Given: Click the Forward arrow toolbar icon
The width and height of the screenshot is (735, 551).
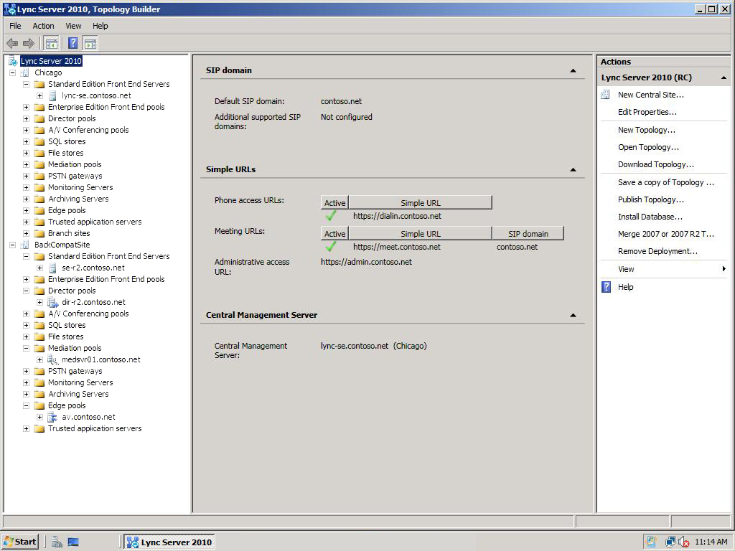Looking at the screenshot, I should click(29, 44).
